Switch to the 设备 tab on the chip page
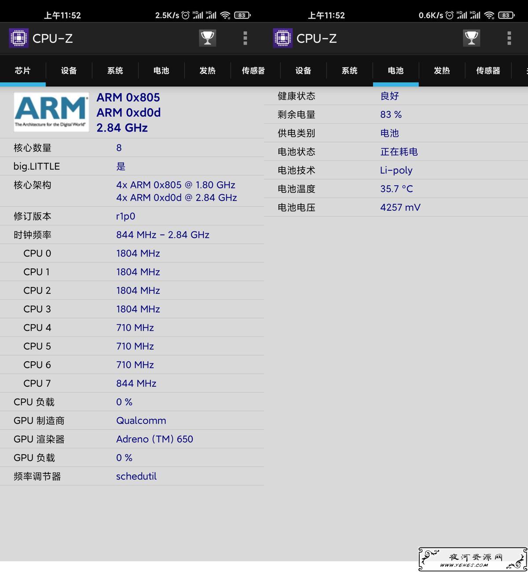Image resolution: width=528 pixels, height=572 pixels. click(69, 70)
